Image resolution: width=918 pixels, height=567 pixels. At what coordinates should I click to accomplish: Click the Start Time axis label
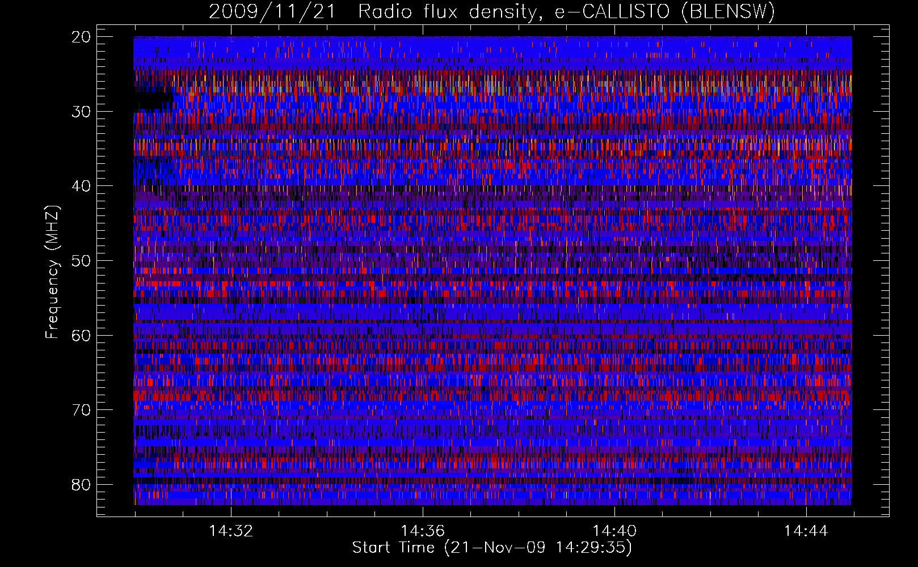(x=492, y=548)
